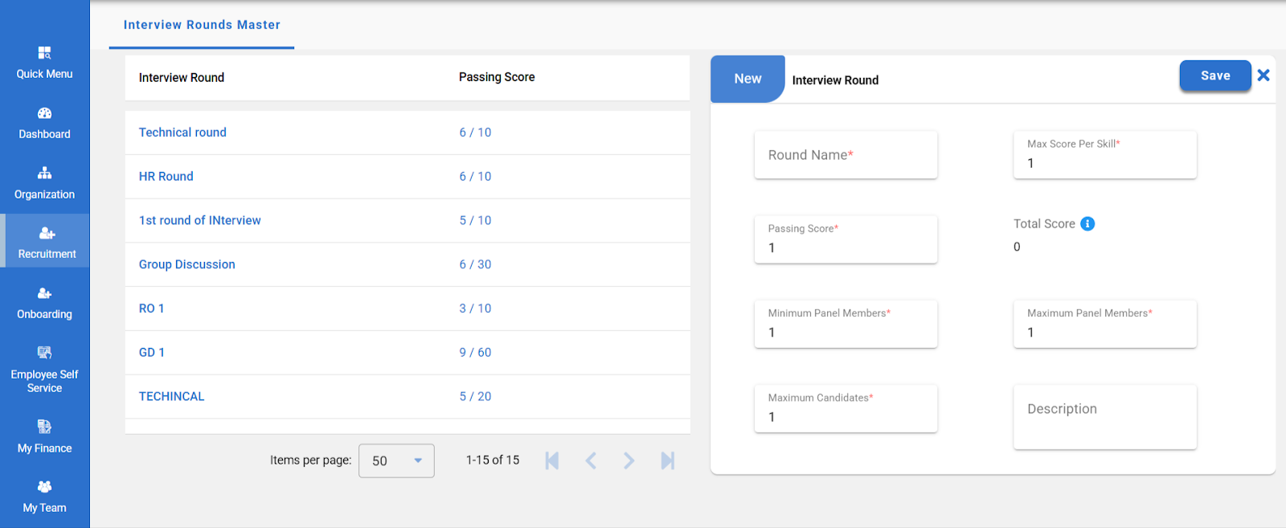Switch to Interview Rounds Master tab
This screenshot has height=528, width=1286.
click(202, 25)
